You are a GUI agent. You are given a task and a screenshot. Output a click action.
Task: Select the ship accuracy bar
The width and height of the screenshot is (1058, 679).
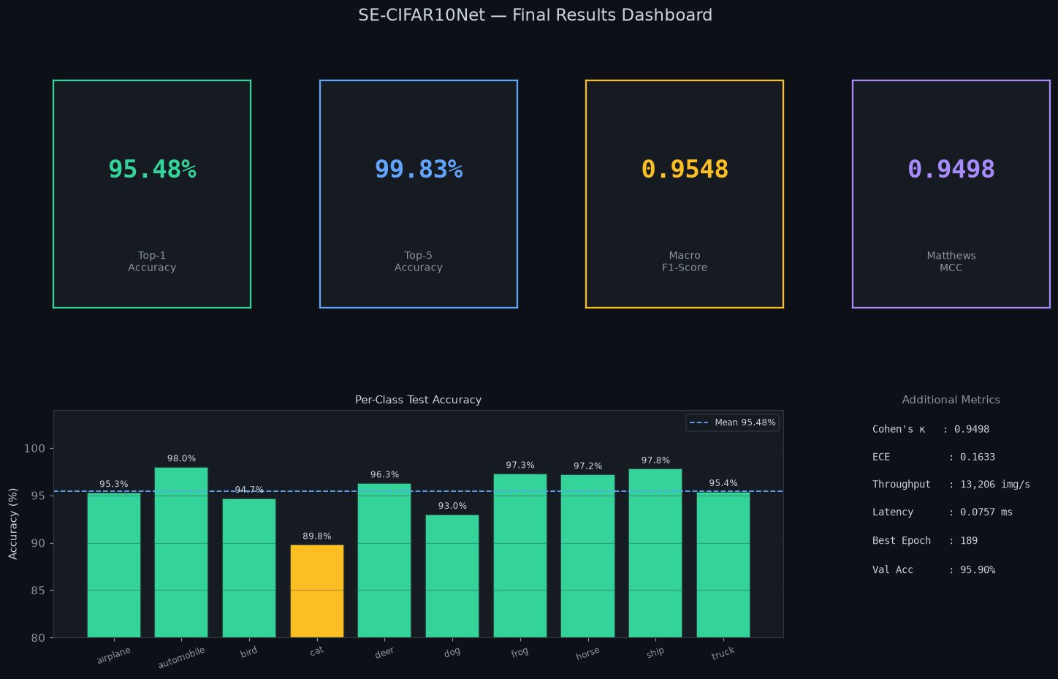pyautogui.click(x=655, y=553)
